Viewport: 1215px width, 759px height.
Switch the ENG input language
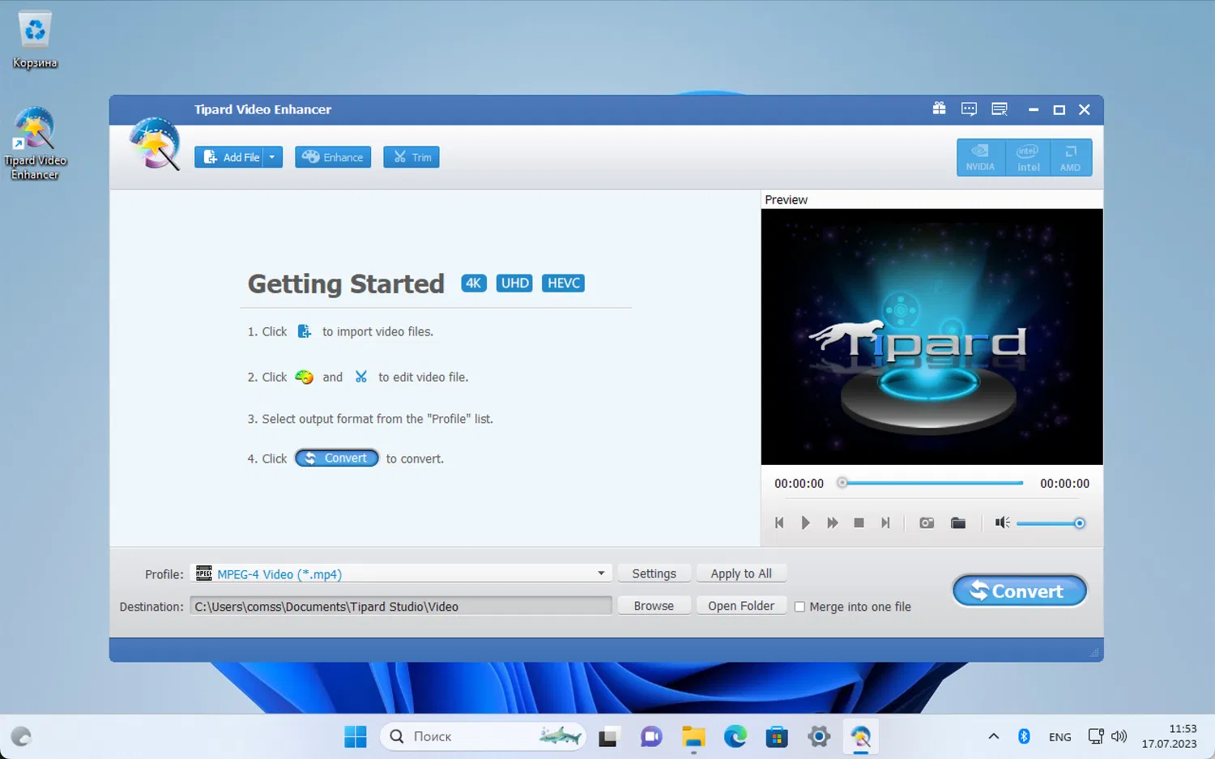(x=1059, y=737)
